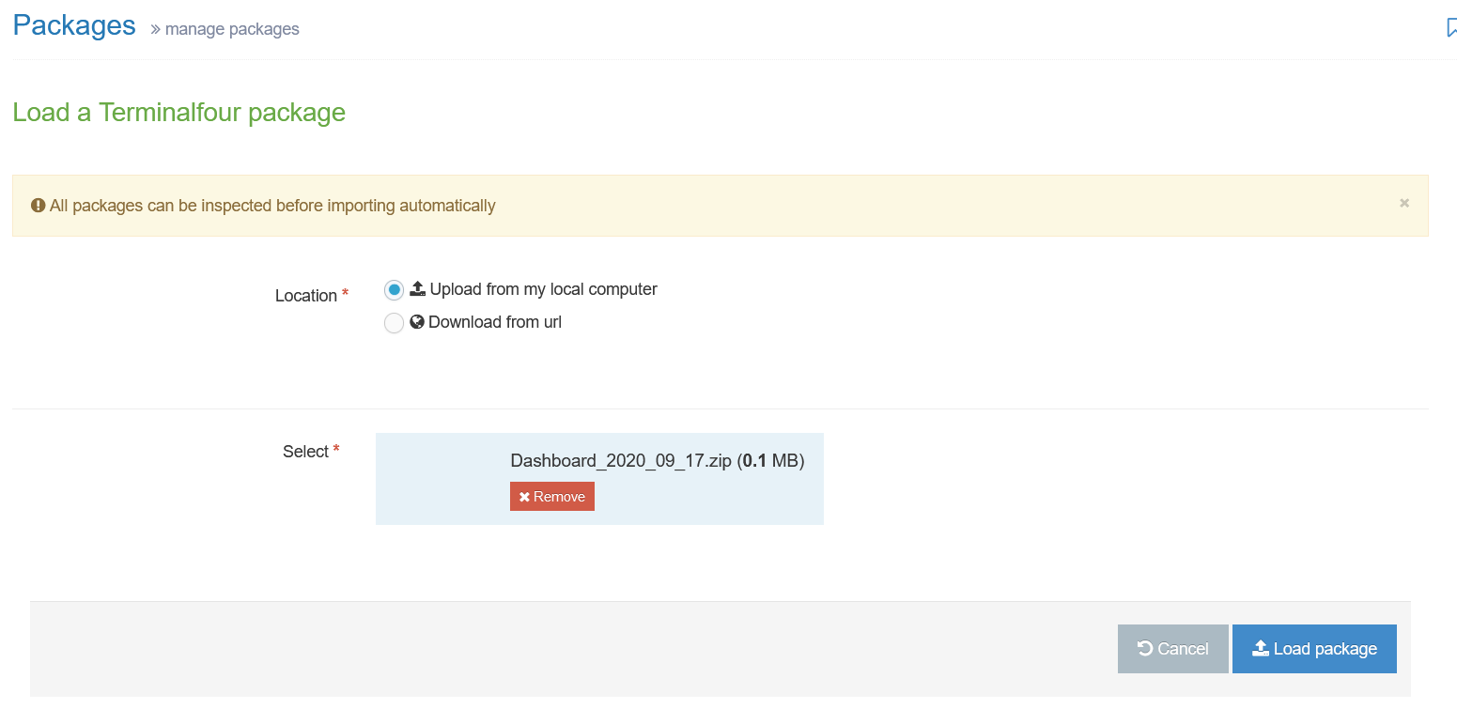The image size is (1457, 709).
Task: Click the globe icon beside Download from url
Action: click(417, 321)
